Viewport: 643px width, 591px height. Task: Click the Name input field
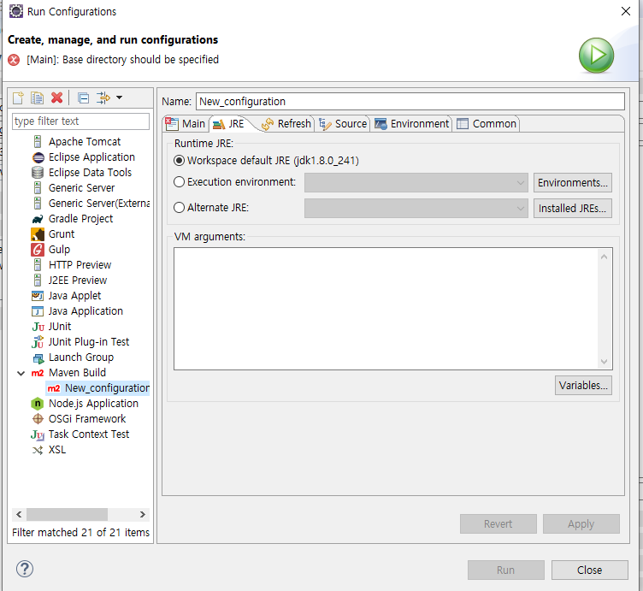410,101
